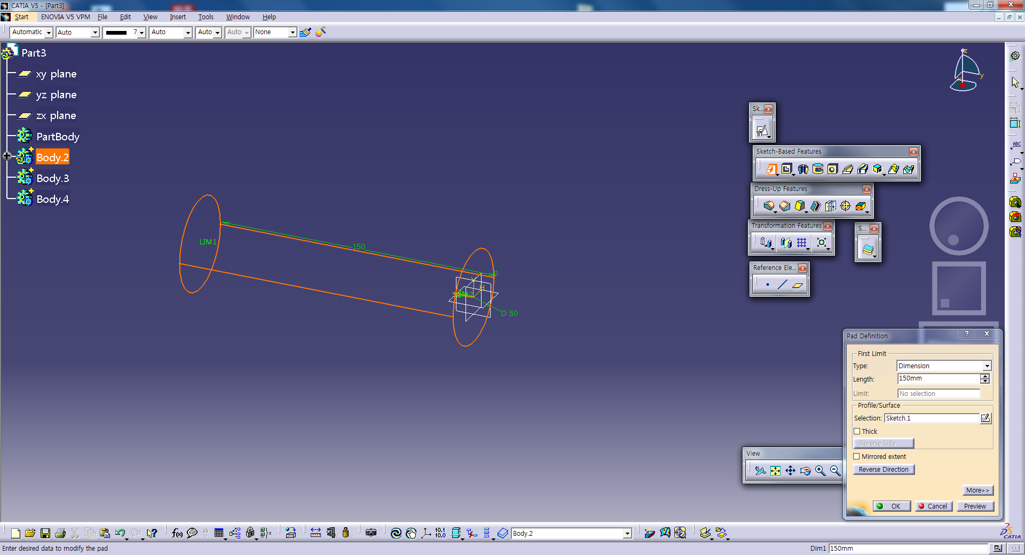Click the Pan icon in View toolbar

click(x=791, y=471)
